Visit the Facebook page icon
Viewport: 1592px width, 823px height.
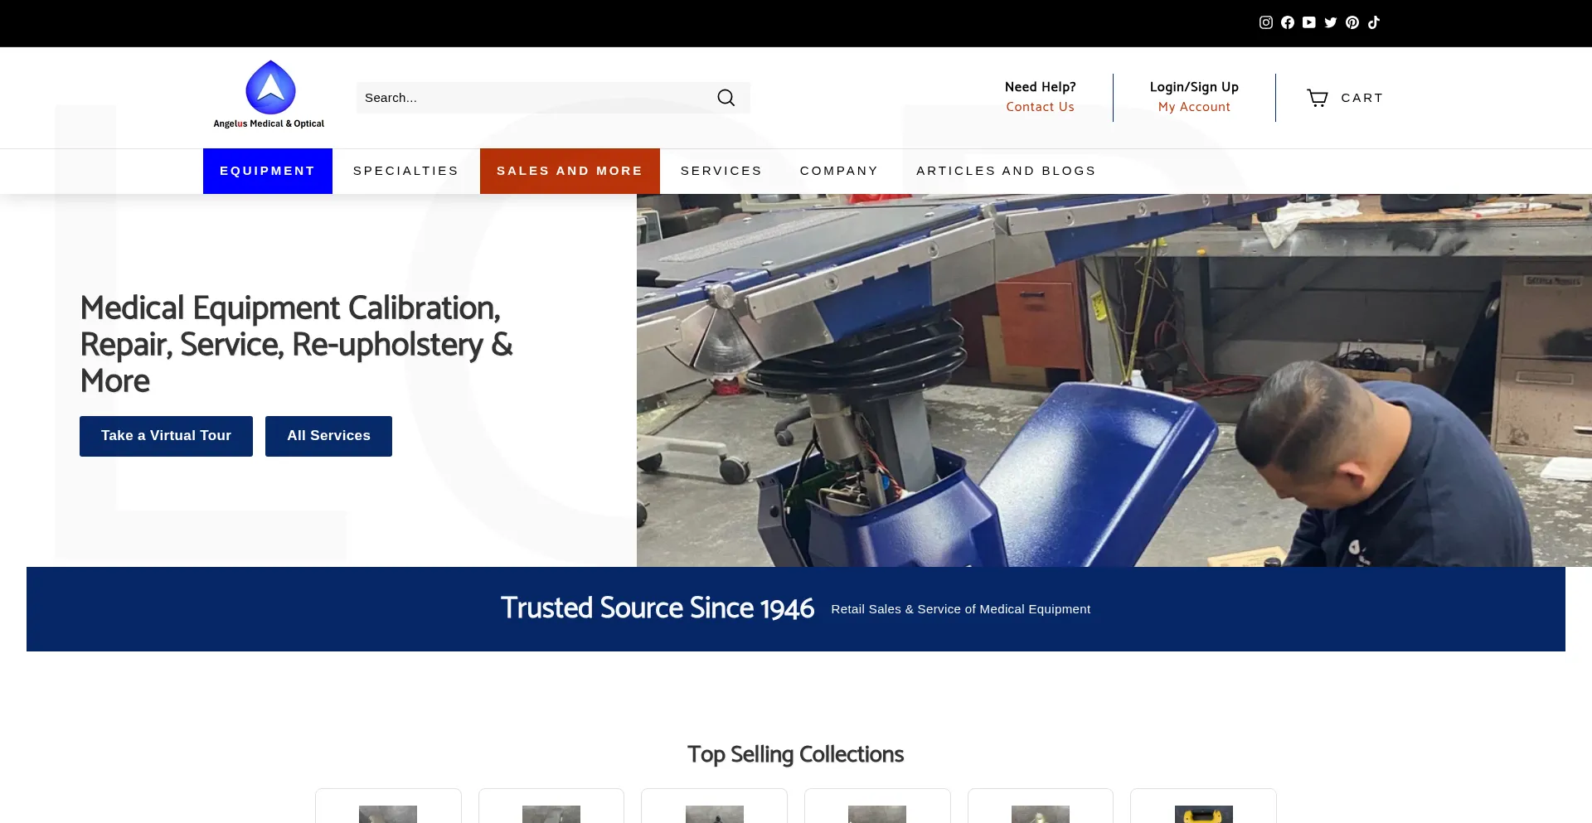point(1287,22)
